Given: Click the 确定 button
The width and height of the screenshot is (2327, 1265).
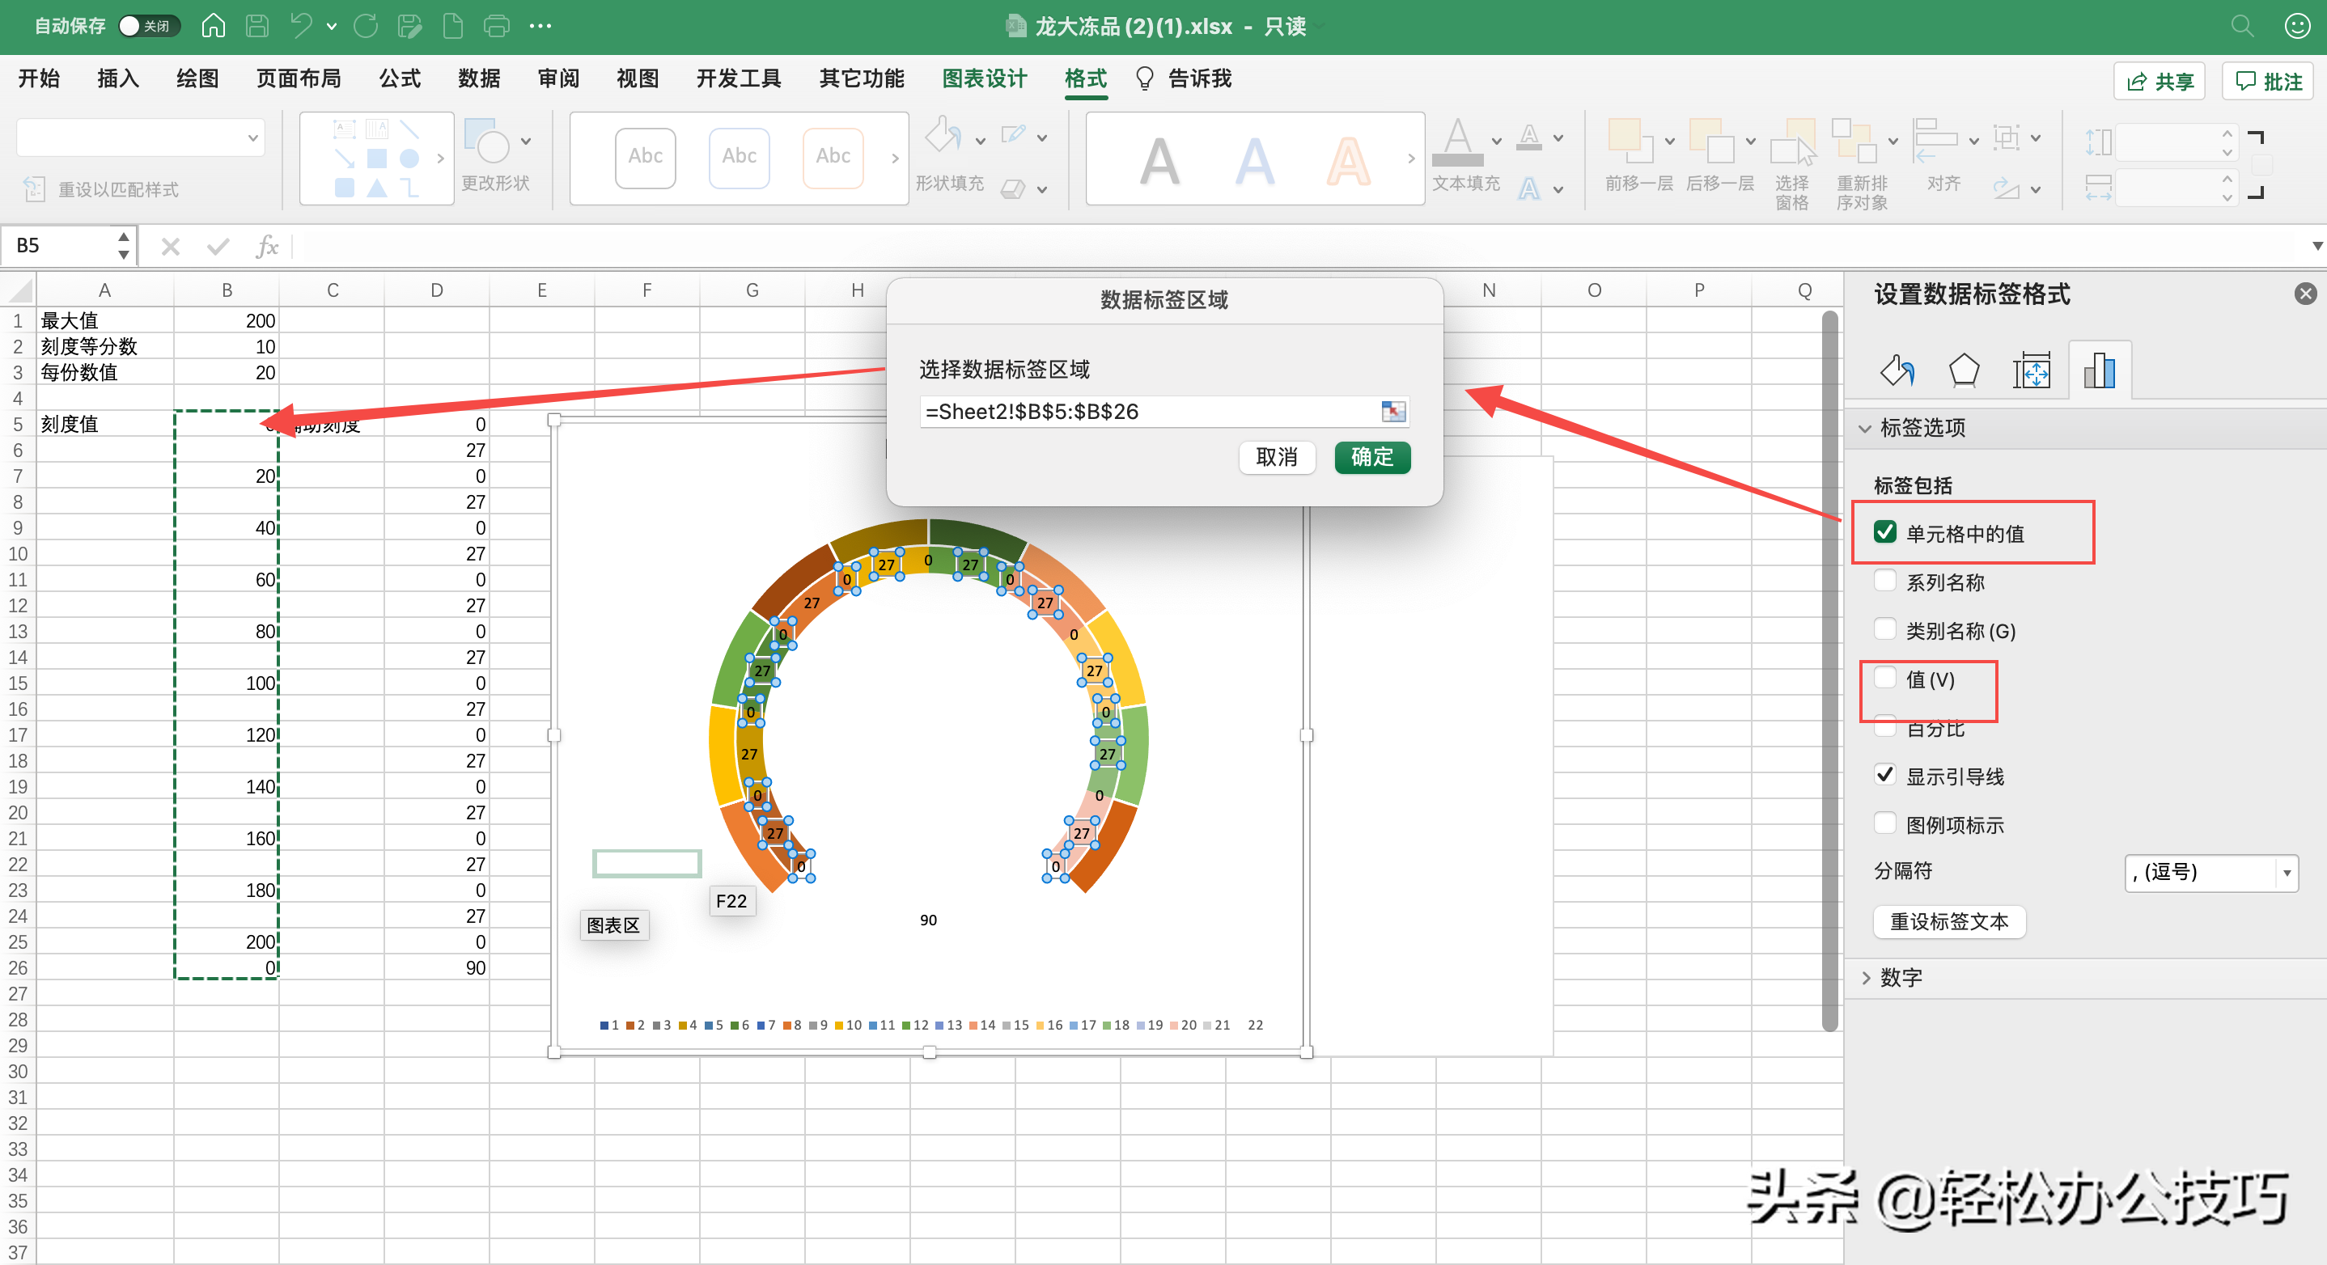Looking at the screenshot, I should coord(1371,457).
